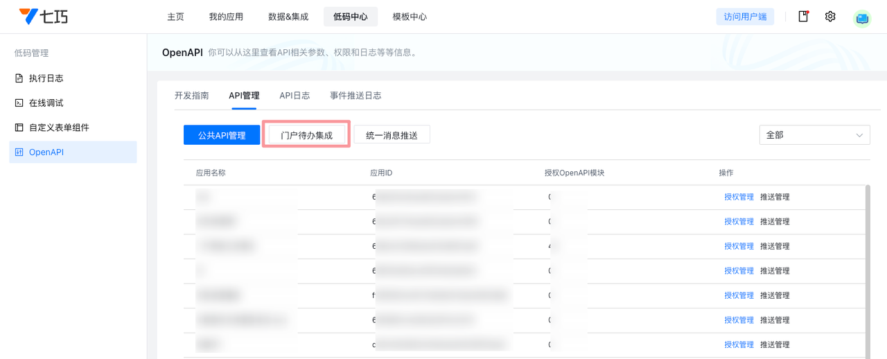This screenshot has height=359, width=887.
Task: Open the 事件推送日志 tab
Action: point(355,96)
